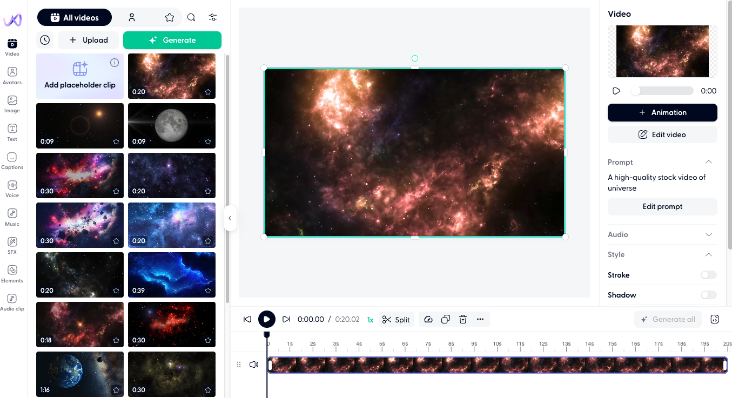732x398 pixels.
Task: Duplicate the selected clip
Action: (446, 319)
